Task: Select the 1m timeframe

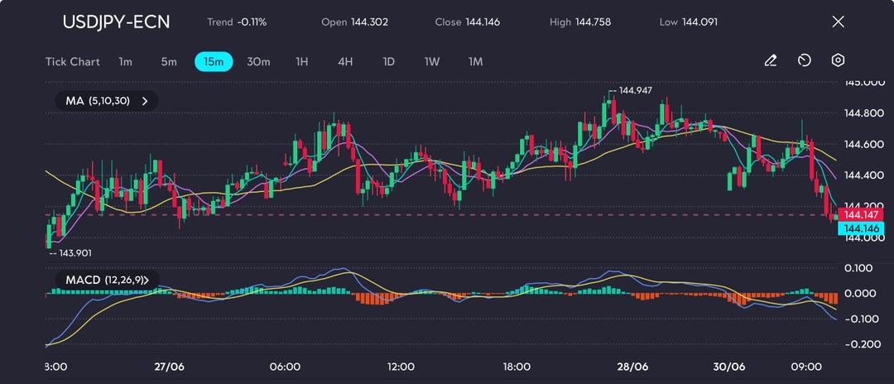Action: pyautogui.click(x=125, y=62)
